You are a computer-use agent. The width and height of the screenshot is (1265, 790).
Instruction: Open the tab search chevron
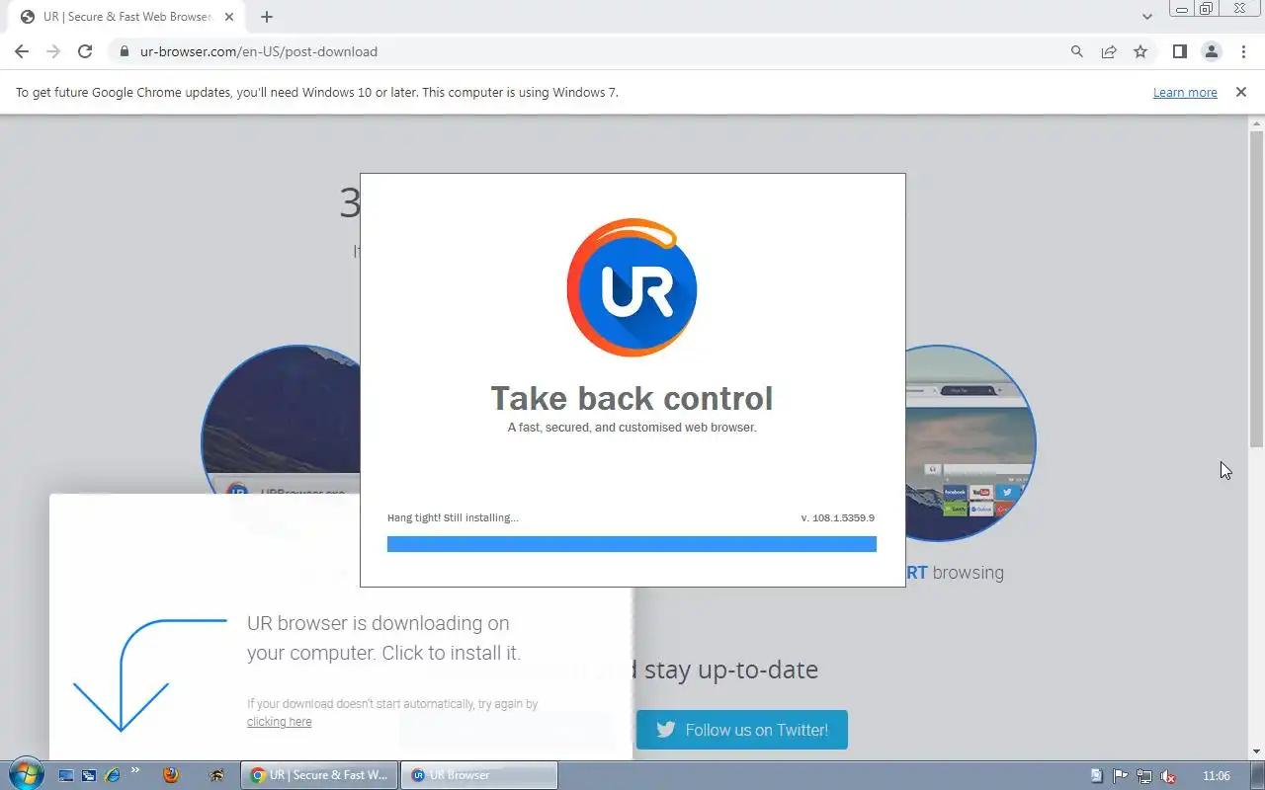1147,17
